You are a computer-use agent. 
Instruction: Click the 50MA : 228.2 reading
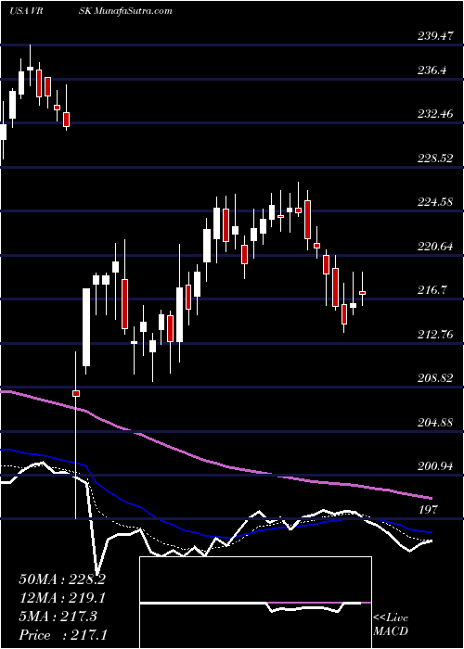62,579
